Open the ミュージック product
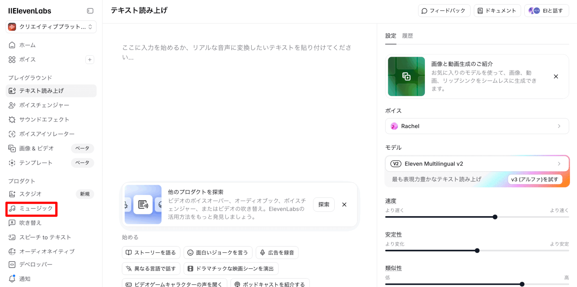 coord(35,208)
